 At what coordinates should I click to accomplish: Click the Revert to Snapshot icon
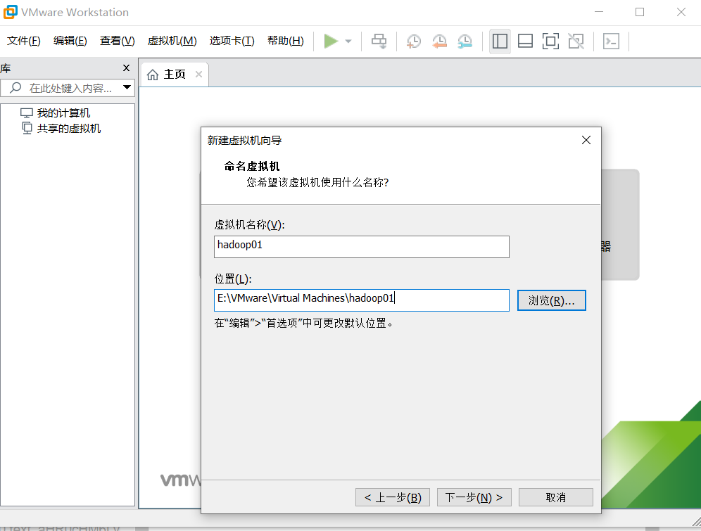[x=439, y=41]
